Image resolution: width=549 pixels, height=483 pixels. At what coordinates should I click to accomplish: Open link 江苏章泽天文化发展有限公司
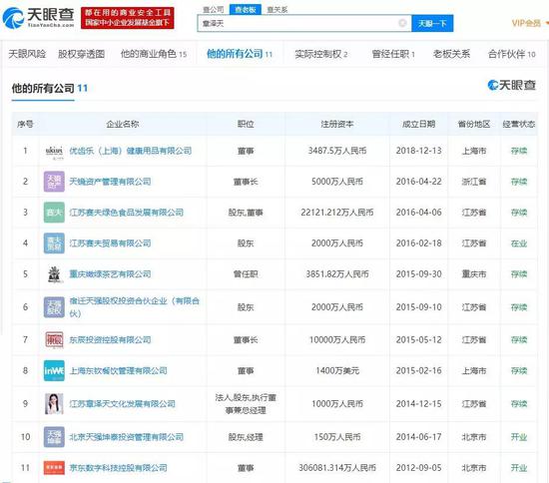click(122, 403)
